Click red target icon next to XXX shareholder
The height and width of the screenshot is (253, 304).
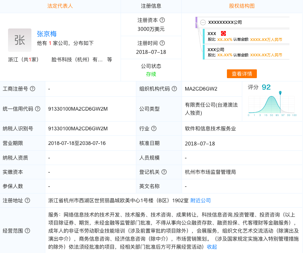223,34
